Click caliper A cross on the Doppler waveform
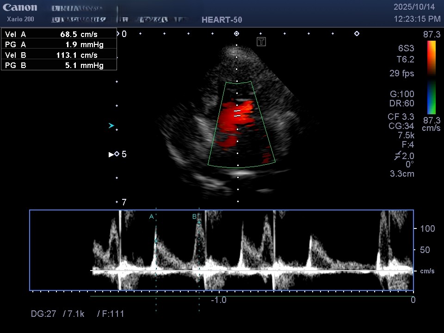 [x=156, y=241]
